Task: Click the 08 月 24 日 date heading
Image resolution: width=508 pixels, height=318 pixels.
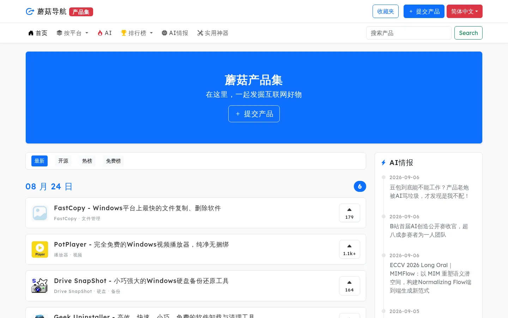Action: (x=49, y=187)
